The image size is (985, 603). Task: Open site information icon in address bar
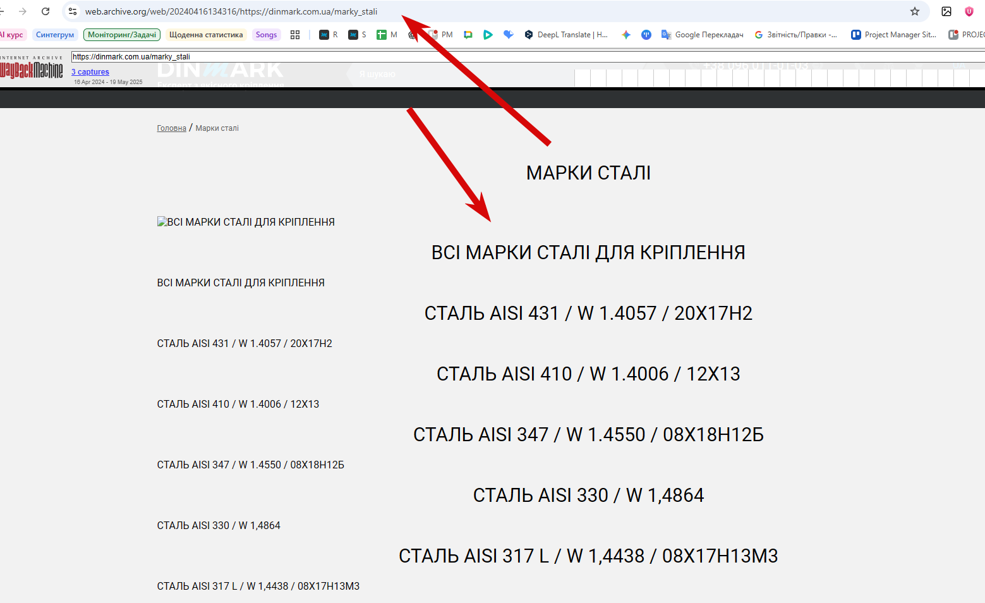73,11
